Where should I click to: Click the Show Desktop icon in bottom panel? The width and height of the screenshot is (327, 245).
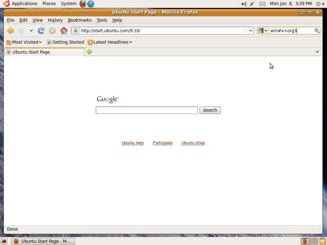(x=4, y=241)
